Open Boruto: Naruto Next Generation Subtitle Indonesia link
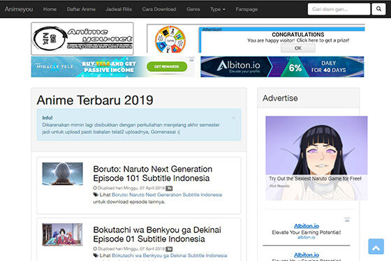Screen dimensions: 391x261 pos(167,195)
